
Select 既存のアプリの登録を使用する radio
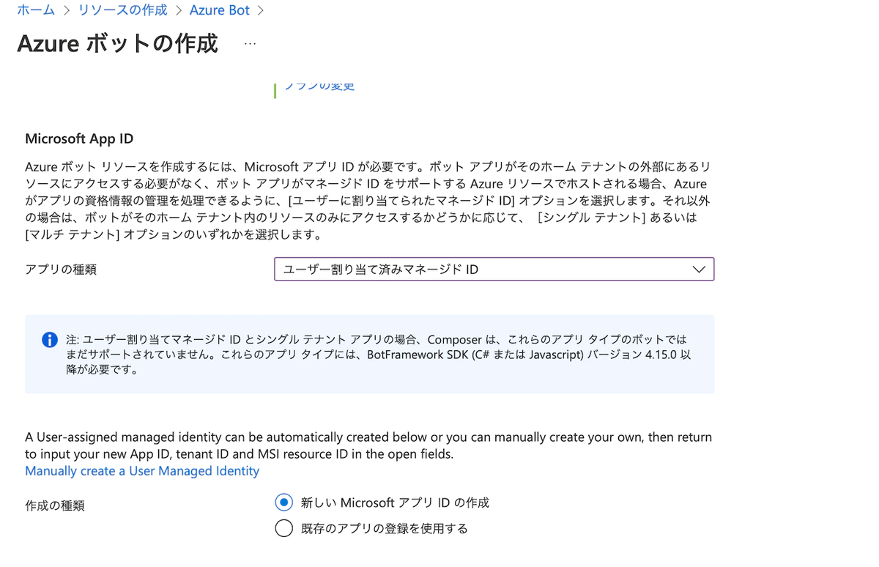283,528
